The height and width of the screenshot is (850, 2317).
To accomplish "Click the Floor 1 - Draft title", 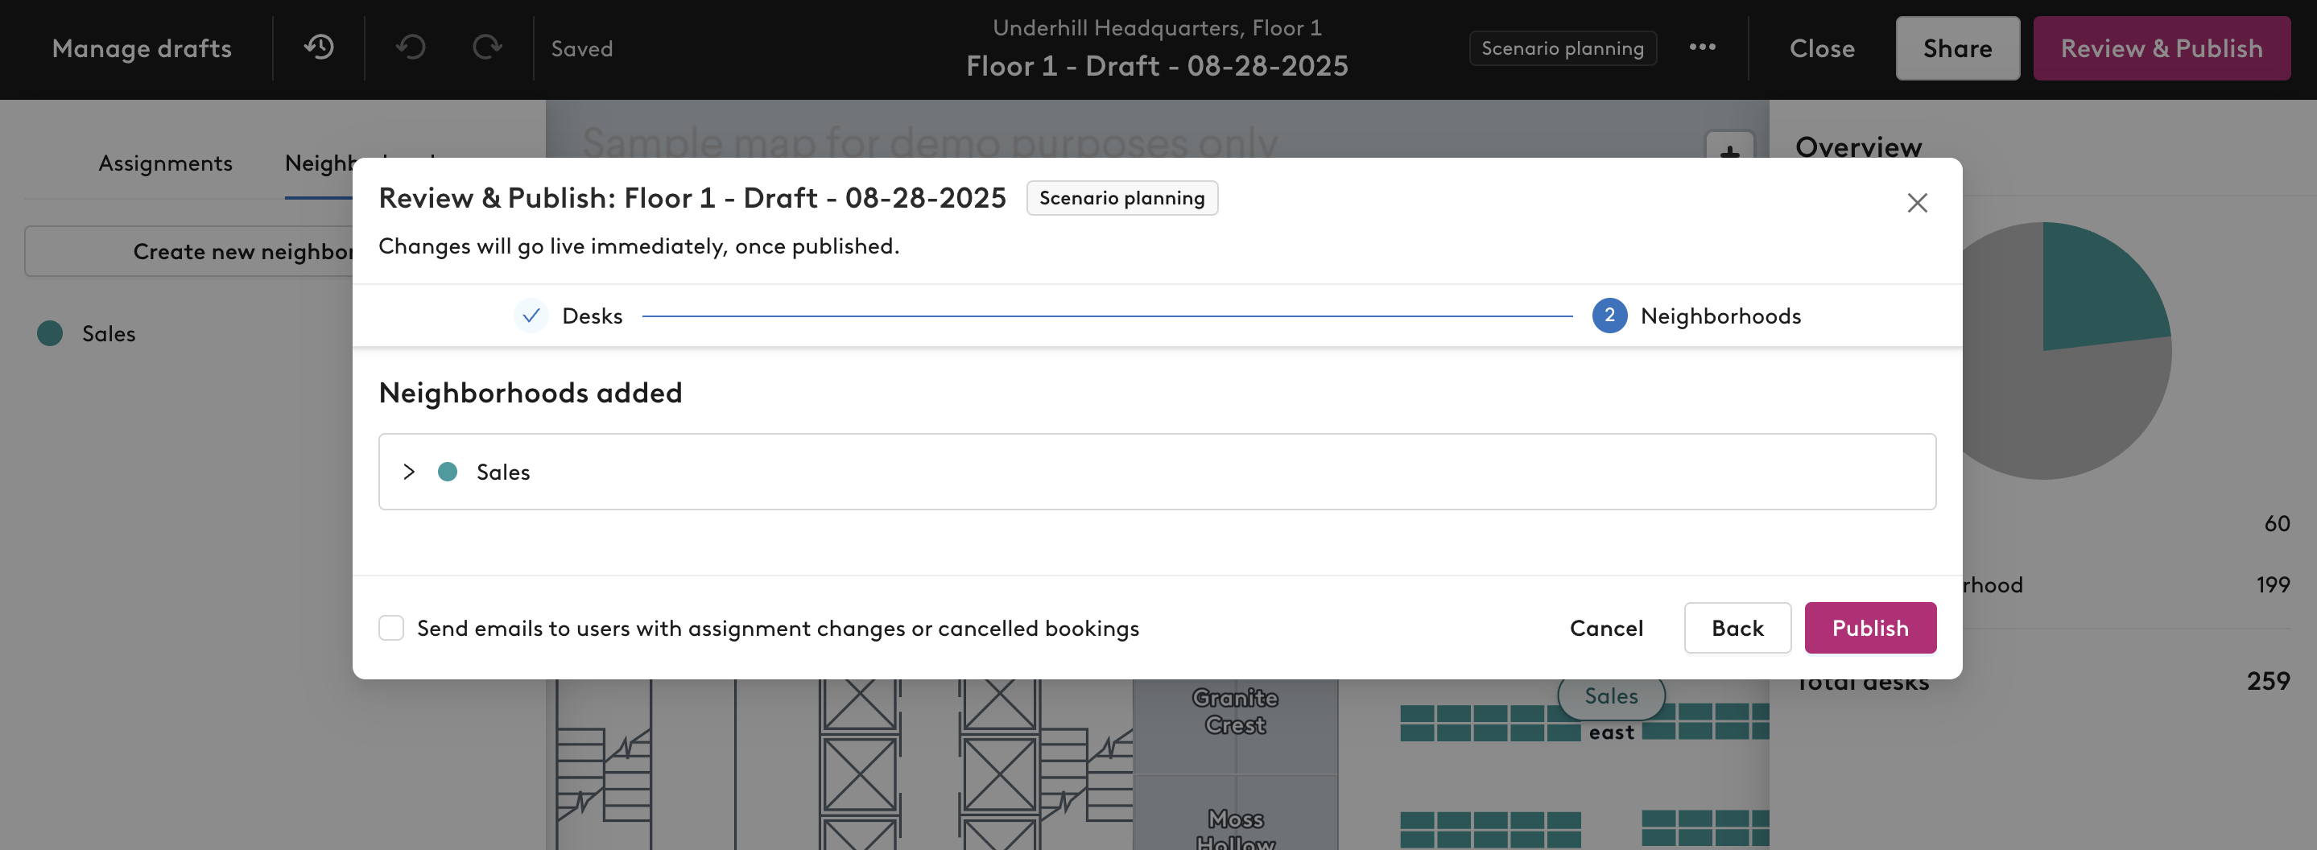I will point(1157,66).
